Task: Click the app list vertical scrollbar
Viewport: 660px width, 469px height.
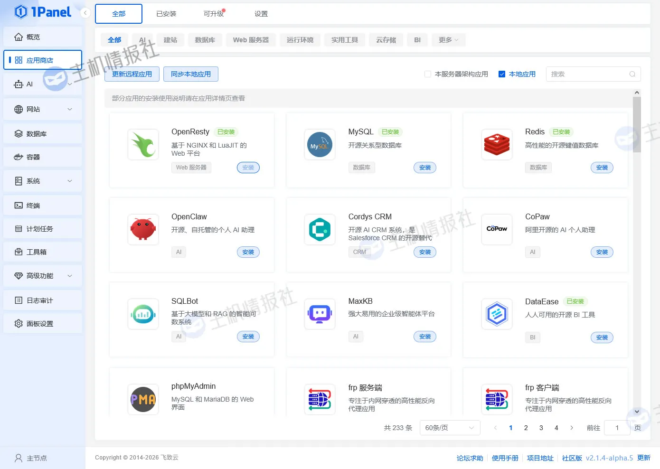Action: point(637,124)
